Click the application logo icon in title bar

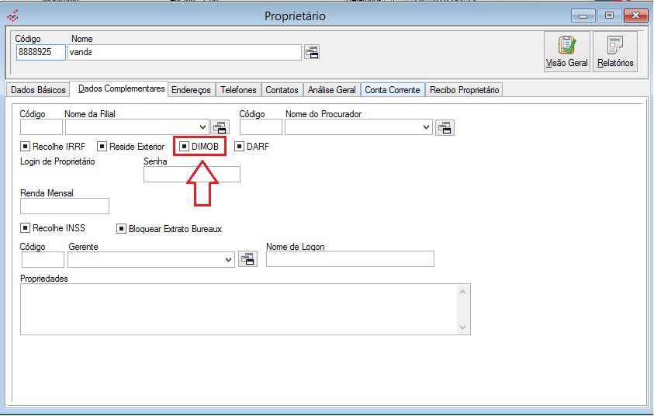tap(13, 16)
